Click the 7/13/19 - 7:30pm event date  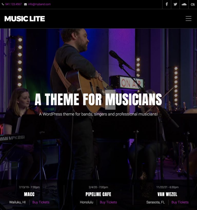[x=29, y=187]
